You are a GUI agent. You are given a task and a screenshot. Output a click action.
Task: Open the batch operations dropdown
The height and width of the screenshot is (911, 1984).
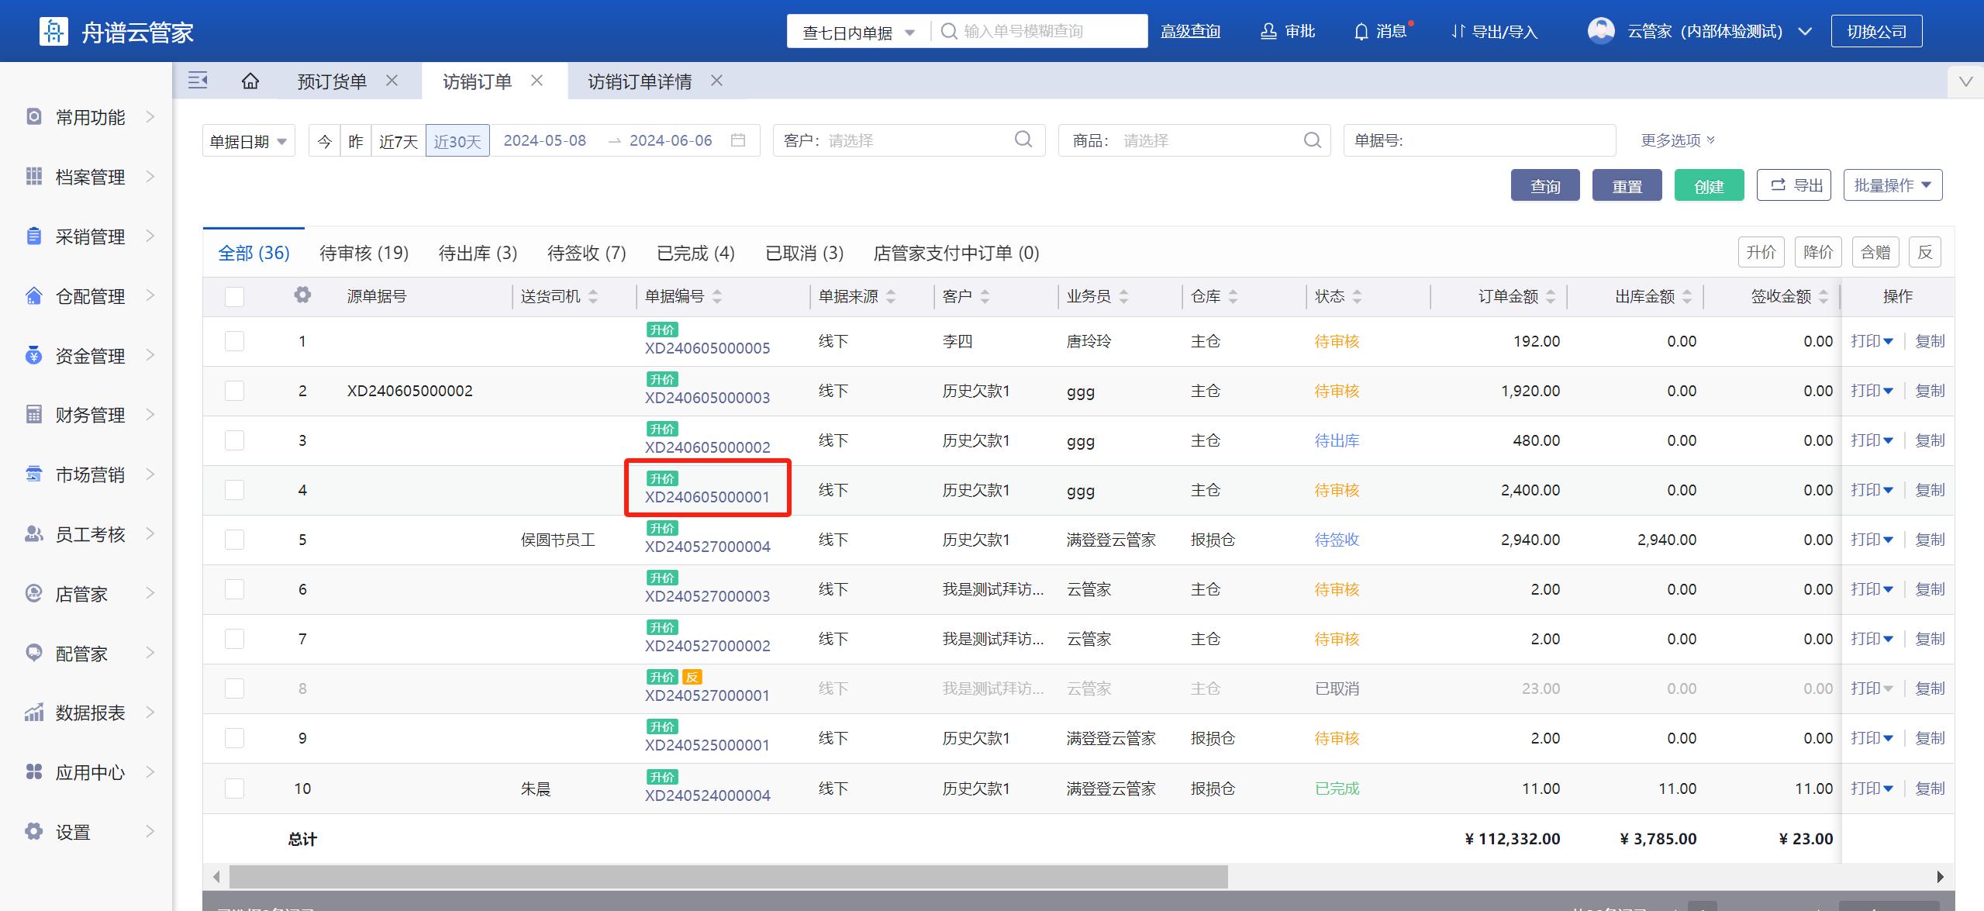click(x=1892, y=186)
